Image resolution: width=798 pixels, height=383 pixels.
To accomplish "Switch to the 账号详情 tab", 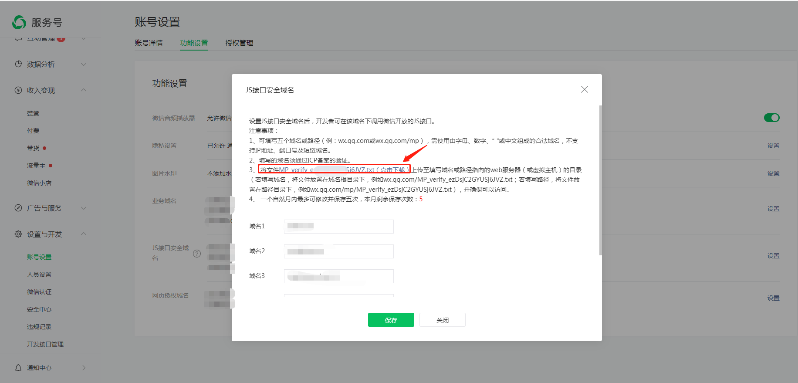I will (149, 43).
